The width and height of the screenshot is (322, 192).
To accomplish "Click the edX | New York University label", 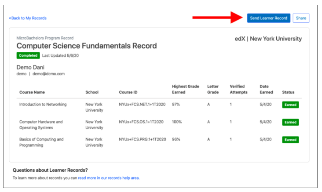I will tap(268, 39).
